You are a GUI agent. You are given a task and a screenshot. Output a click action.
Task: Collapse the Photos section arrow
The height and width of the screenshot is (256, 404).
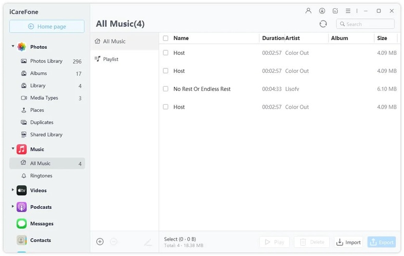coord(13,46)
